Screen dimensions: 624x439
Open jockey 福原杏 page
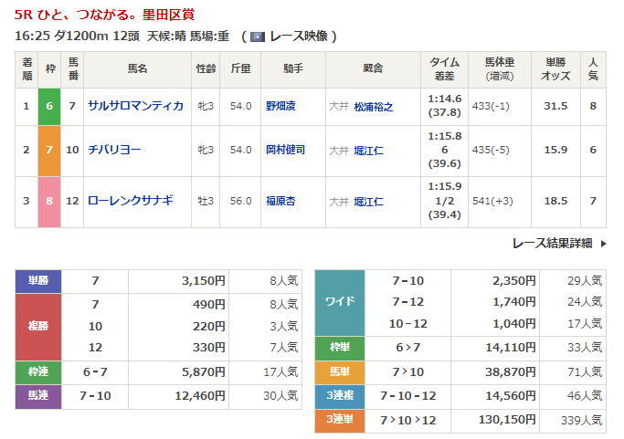(x=282, y=200)
